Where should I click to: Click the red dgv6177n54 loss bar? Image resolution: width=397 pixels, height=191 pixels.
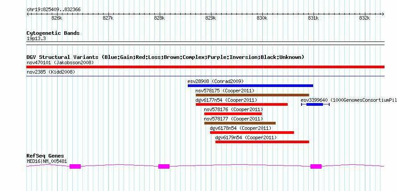click(242, 104)
